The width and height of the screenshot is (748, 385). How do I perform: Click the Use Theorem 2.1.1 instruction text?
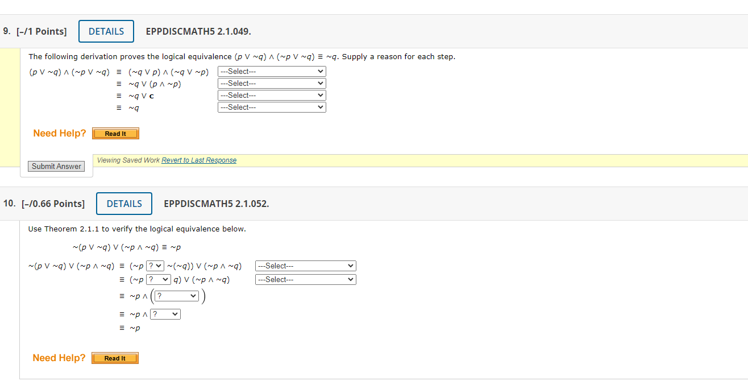click(x=137, y=229)
